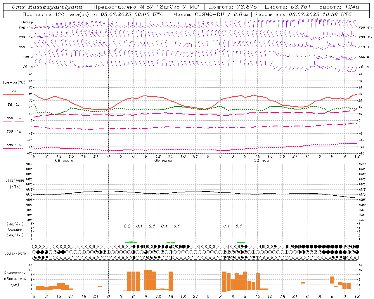Click the 10 июля date label

pos(263,161)
